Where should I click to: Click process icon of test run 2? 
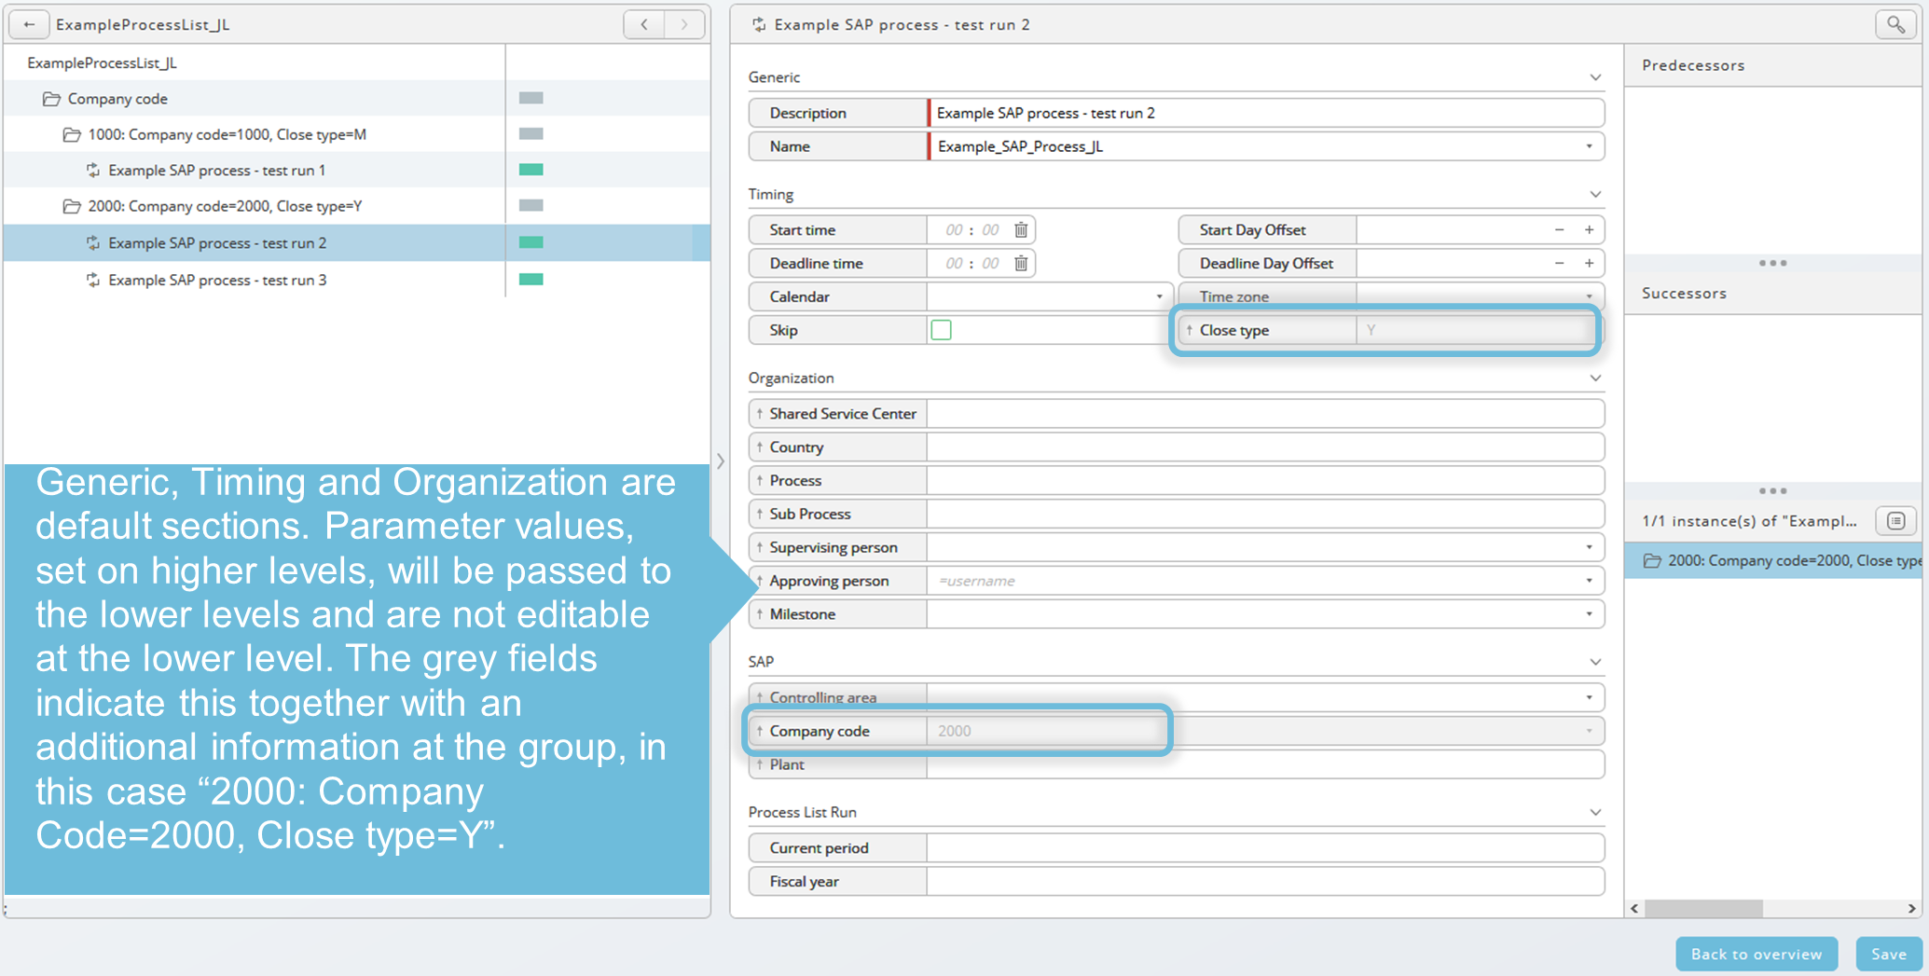tap(92, 242)
